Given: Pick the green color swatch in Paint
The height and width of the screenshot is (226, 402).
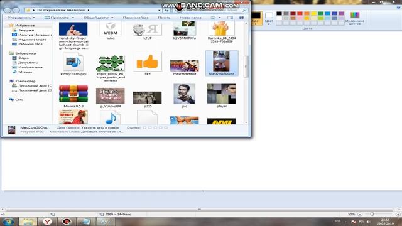Looking at the screenshot, I should pyautogui.click(x=321, y=13).
